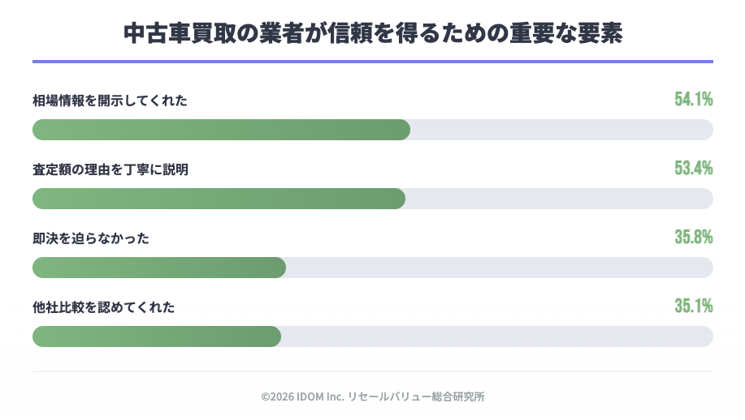Select the 他社比較を認めてくれた label
This screenshot has height=420, width=745.
pos(103,307)
